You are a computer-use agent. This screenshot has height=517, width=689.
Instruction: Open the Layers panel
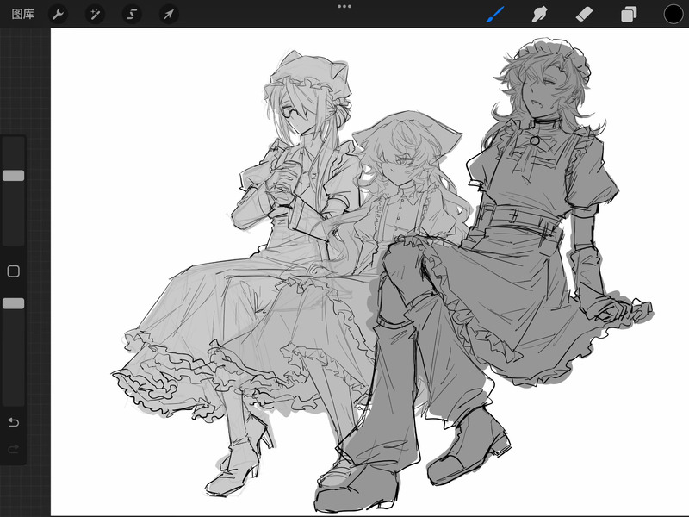click(629, 14)
